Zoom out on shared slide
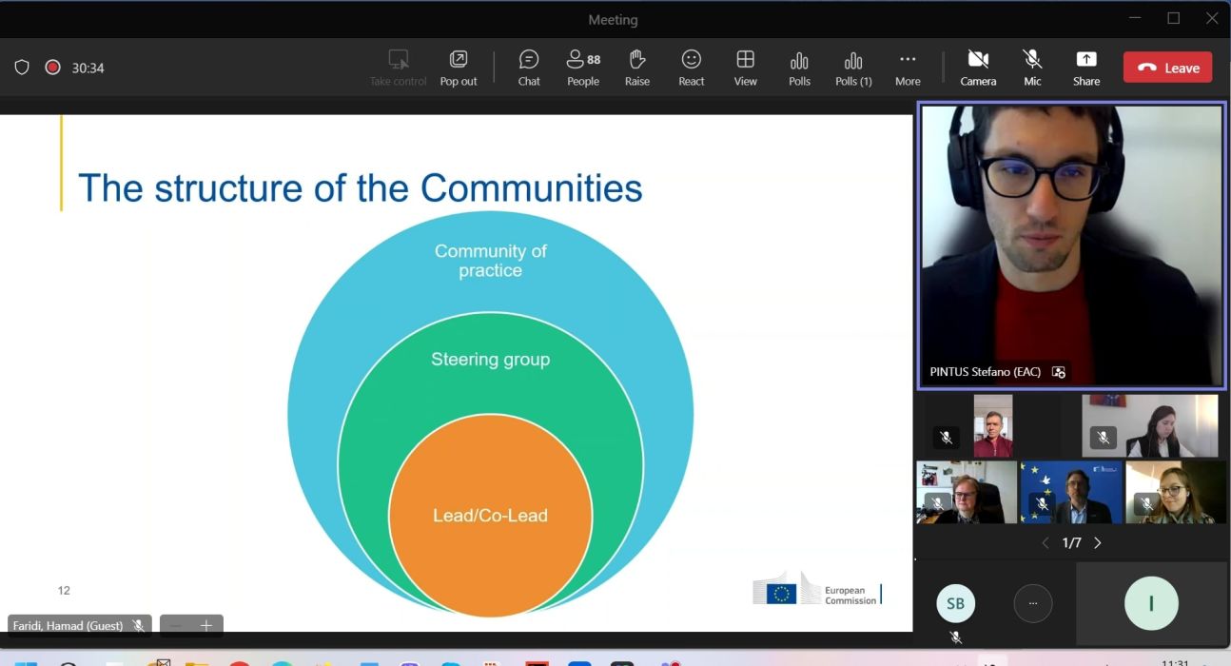Viewport: 1231px width, 666px height. 175,626
